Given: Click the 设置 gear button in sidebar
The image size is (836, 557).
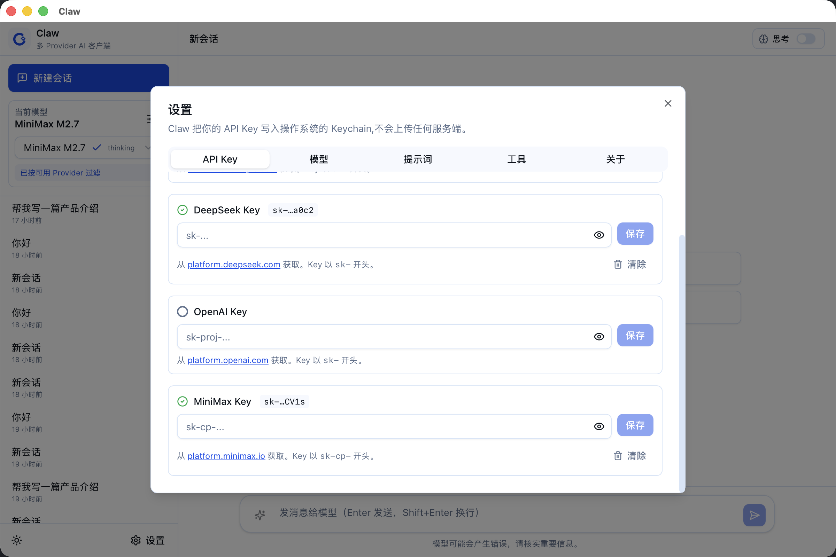Looking at the screenshot, I should tap(147, 540).
